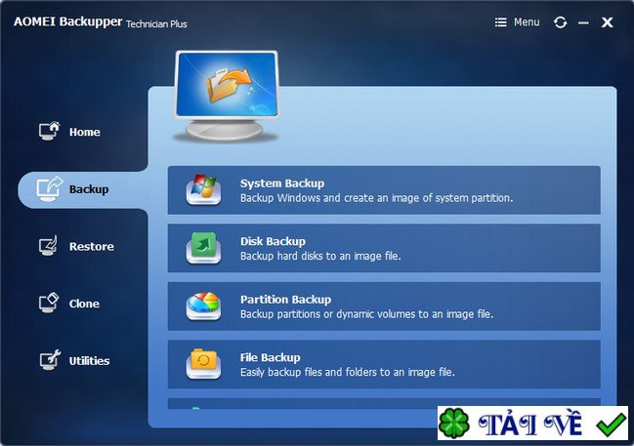The height and width of the screenshot is (446, 634).
Task: Click the refresh icon in title bar
Action: pyautogui.click(x=560, y=22)
